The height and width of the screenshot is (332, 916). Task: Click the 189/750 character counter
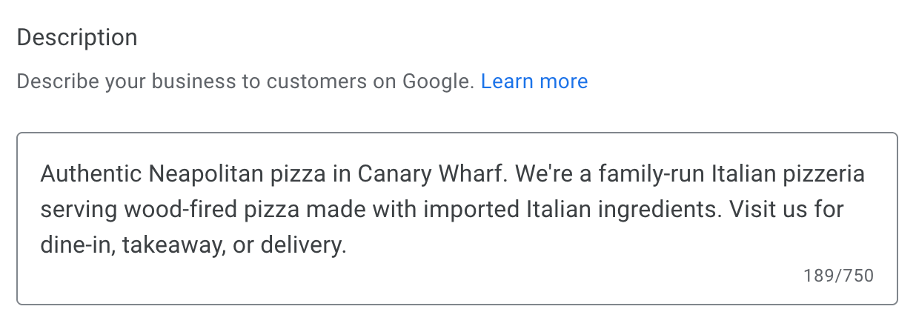(x=838, y=276)
